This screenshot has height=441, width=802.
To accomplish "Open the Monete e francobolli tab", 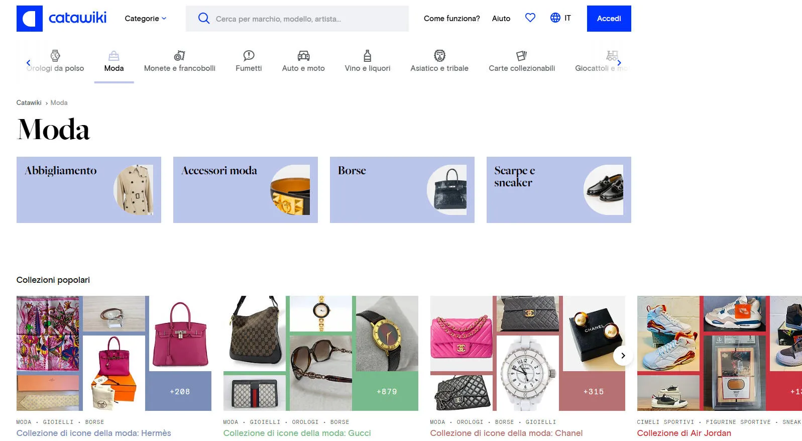I will (x=179, y=62).
